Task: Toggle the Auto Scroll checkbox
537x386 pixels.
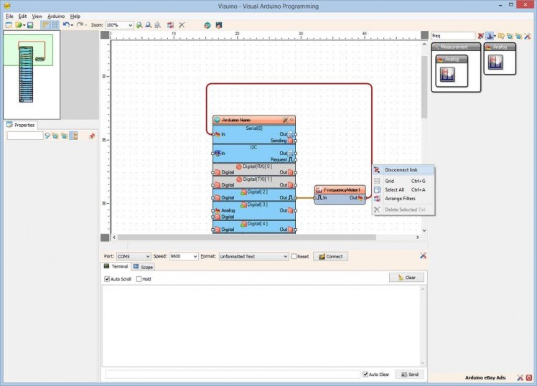Action: (108, 279)
